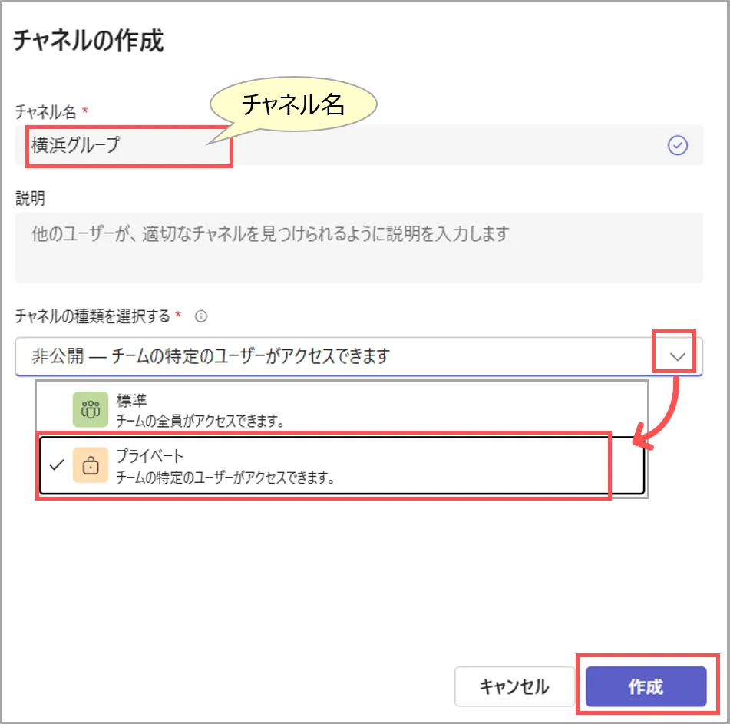Click the description line under プライベート
This screenshot has height=724, width=730.
point(226,478)
